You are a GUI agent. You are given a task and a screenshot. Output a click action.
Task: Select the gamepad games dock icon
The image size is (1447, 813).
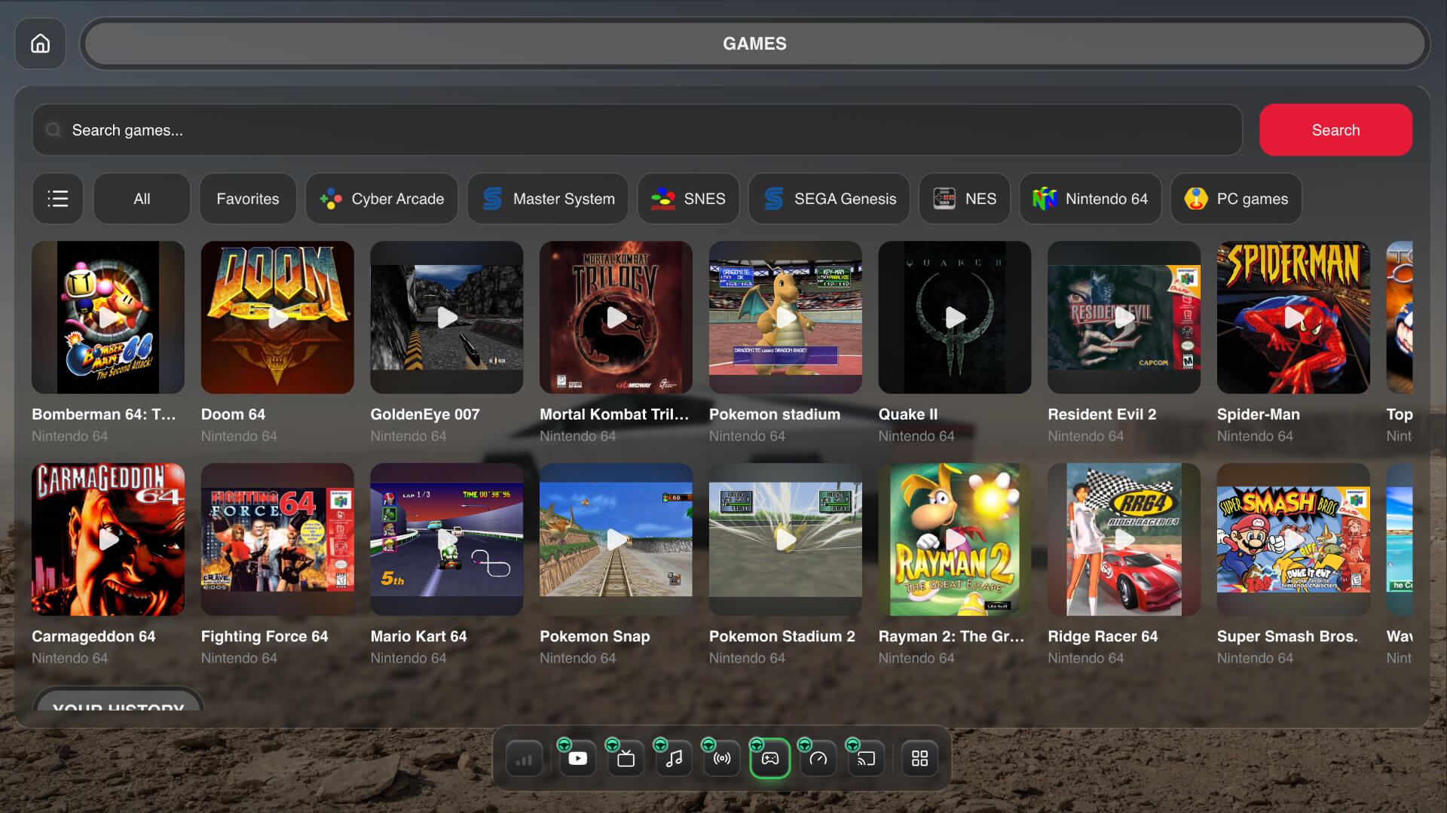pyautogui.click(x=770, y=758)
